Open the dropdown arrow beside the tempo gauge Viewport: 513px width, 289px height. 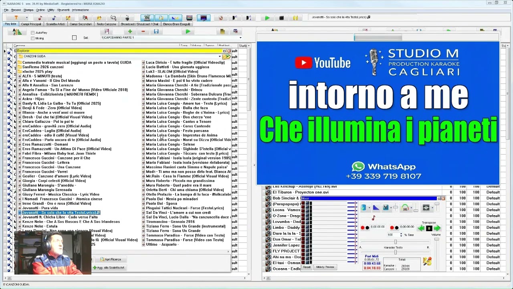click(x=412, y=208)
